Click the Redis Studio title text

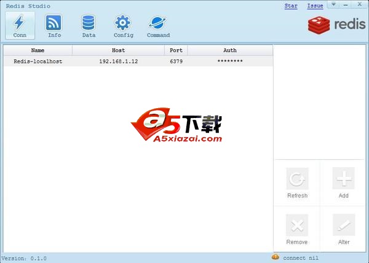pyautogui.click(x=28, y=6)
